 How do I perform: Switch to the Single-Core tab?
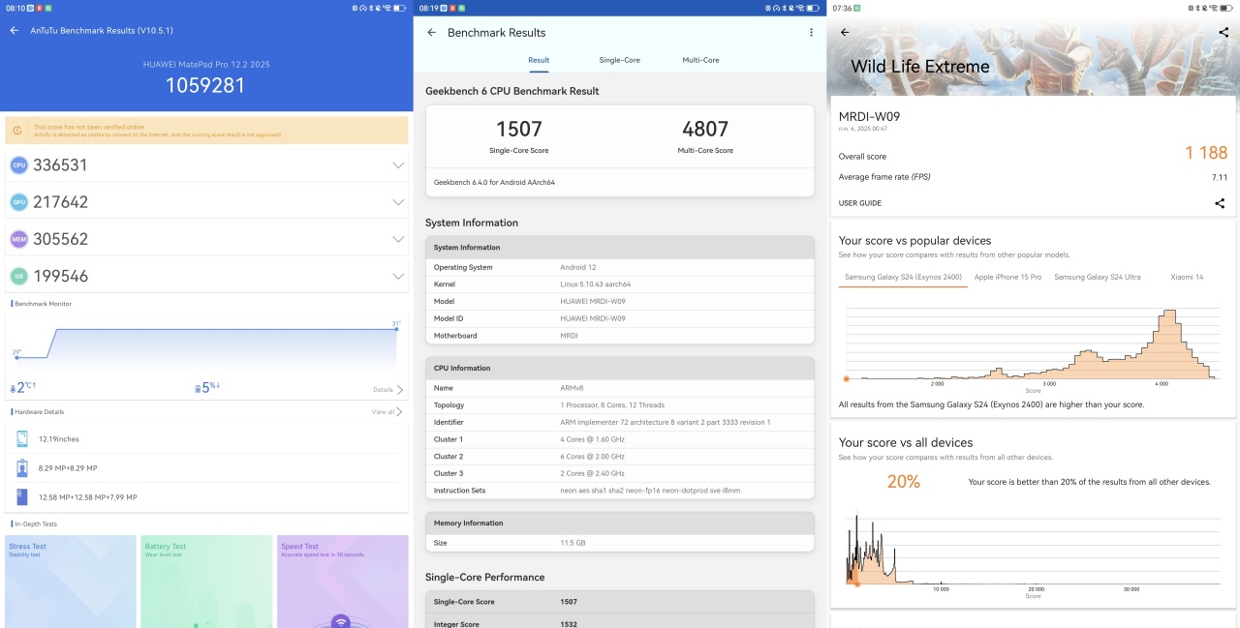619,60
